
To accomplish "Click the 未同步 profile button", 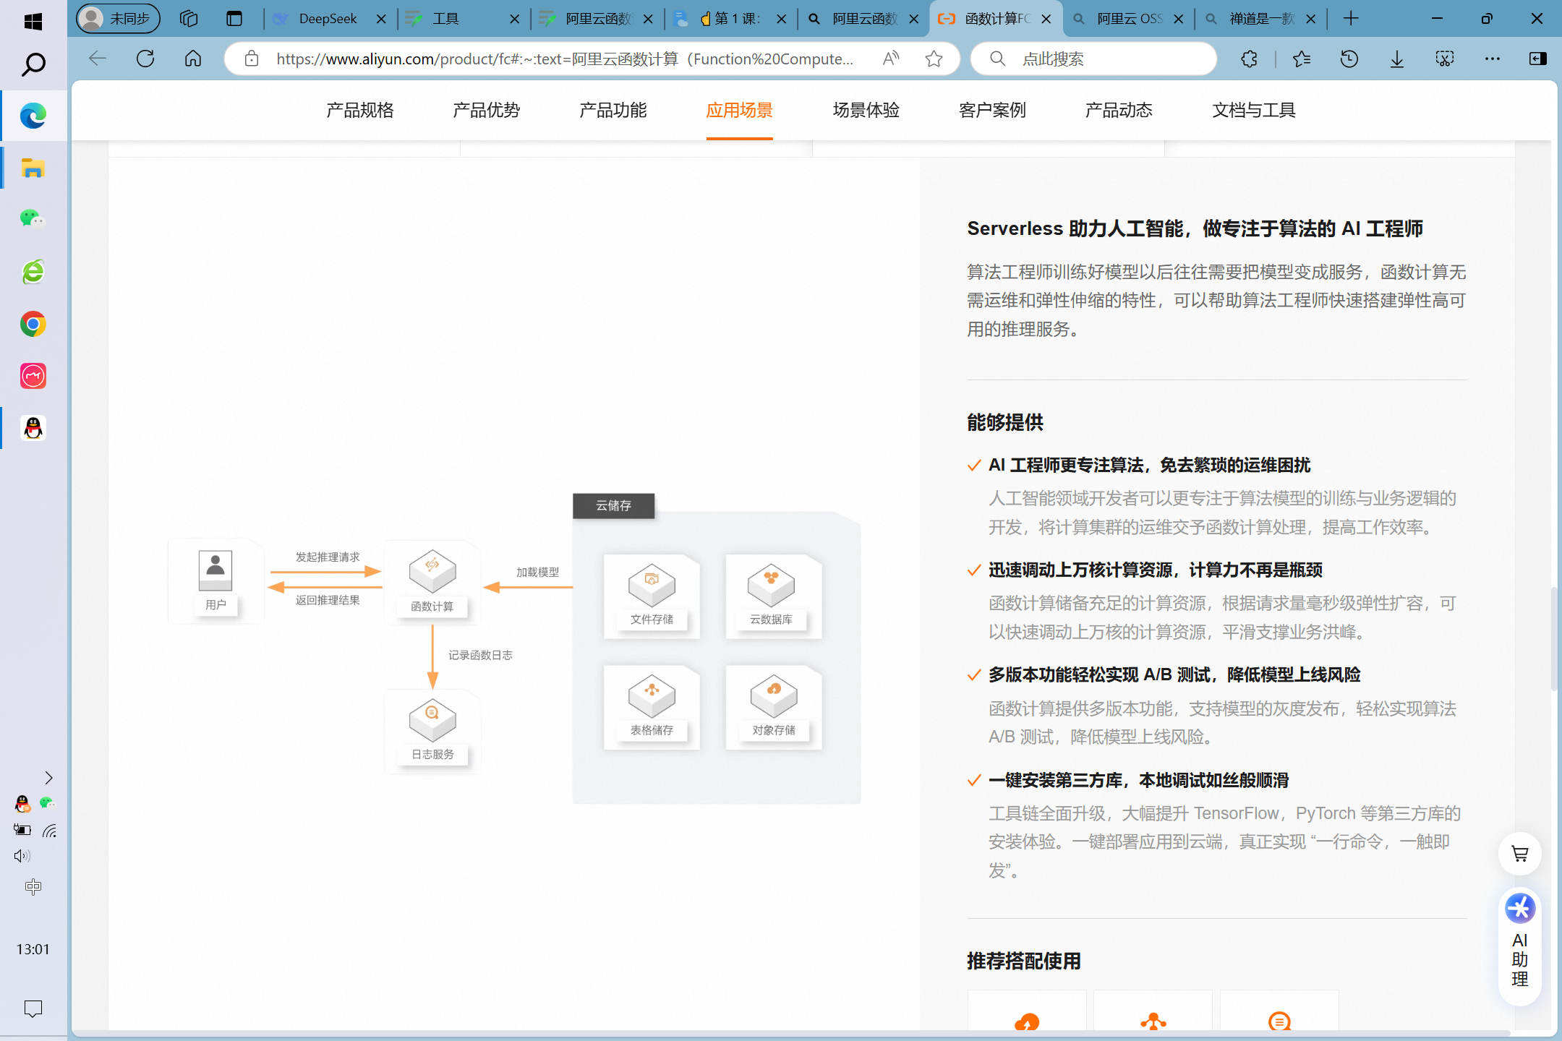I will 119,19.
